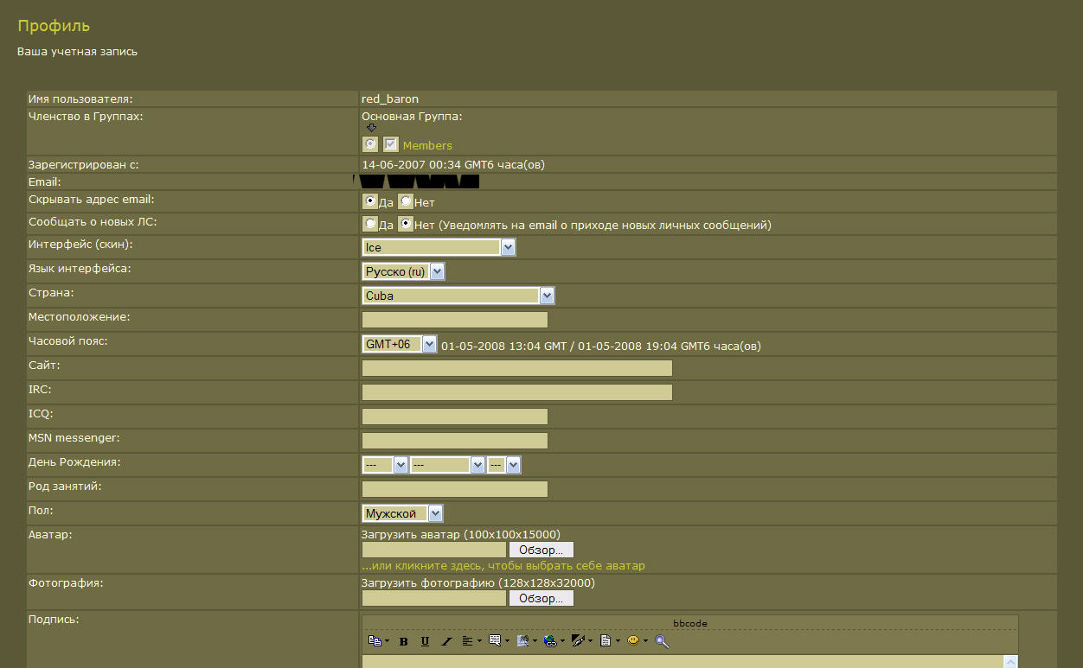
Task: Open the interface language dropdown showing Русско (ru)
Action: (x=437, y=271)
